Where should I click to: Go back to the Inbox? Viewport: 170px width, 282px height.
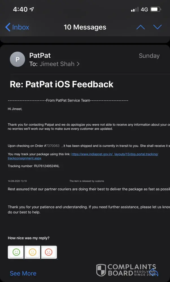coord(17,27)
